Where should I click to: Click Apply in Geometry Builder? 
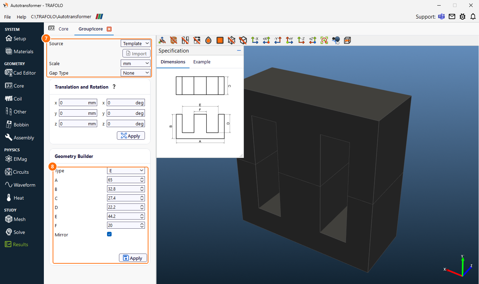pyautogui.click(x=133, y=258)
